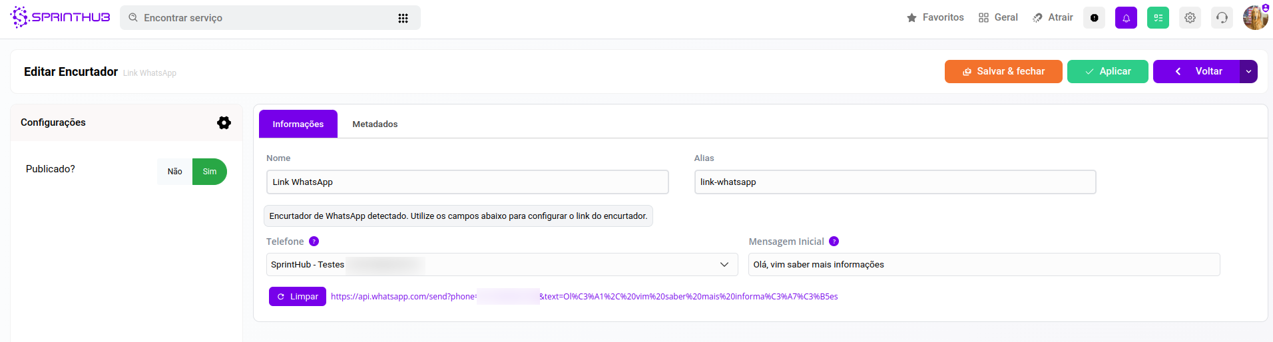Open the alert exclamation icon
The width and height of the screenshot is (1273, 342).
click(x=1094, y=18)
